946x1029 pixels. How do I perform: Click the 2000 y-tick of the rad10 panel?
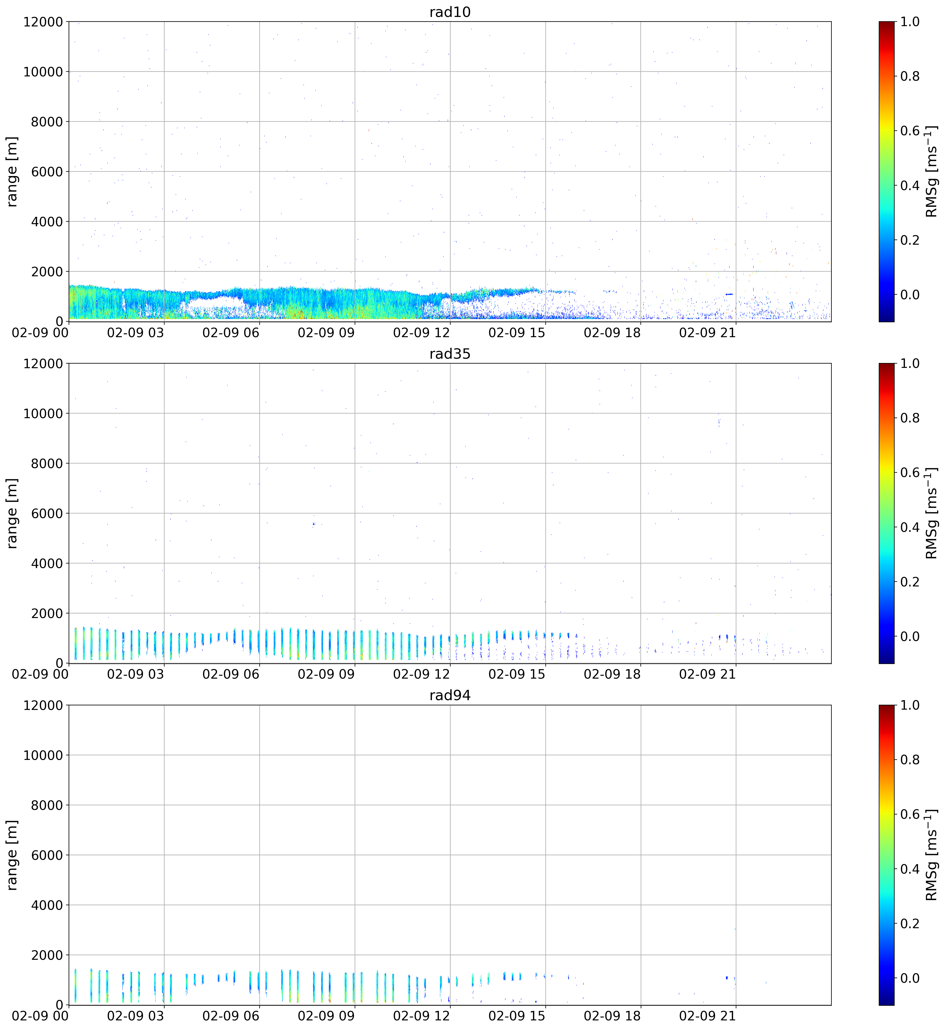click(x=47, y=271)
